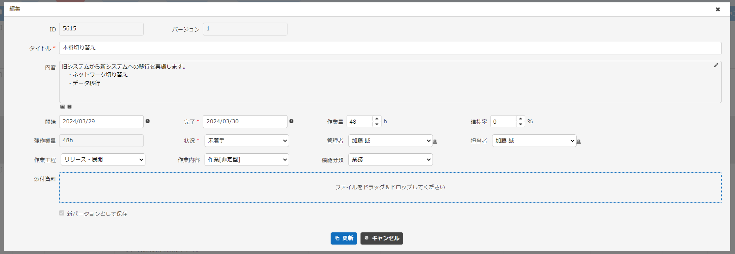Click the 進捗率 number field showing 0
Image resolution: width=735 pixels, height=254 pixels.
pyautogui.click(x=504, y=122)
